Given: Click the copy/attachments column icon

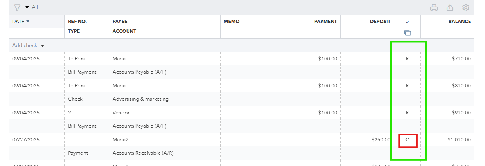Looking at the screenshot, I should click(407, 33).
